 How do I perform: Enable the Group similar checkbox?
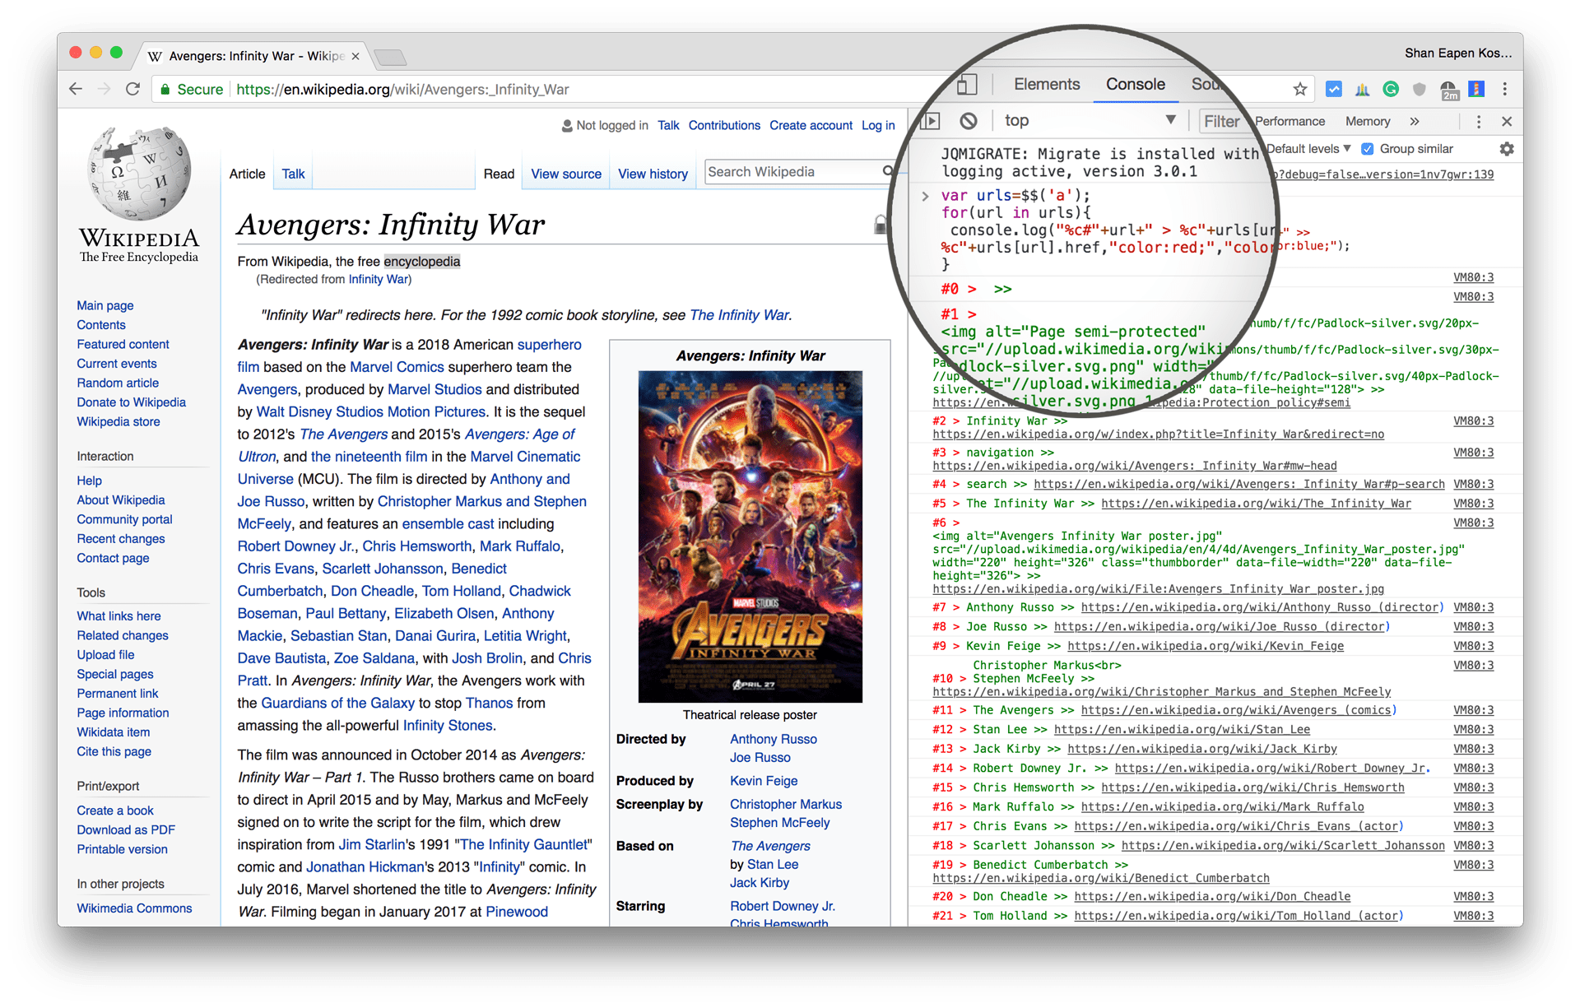pos(1368,149)
